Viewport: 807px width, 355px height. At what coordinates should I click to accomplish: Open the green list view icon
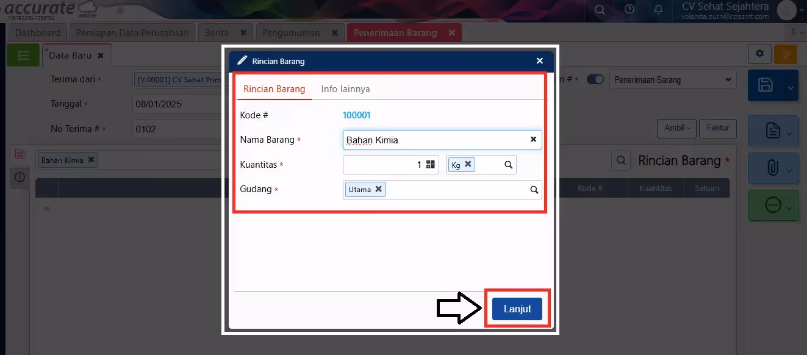pyautogui.click(x=23, y=56)
